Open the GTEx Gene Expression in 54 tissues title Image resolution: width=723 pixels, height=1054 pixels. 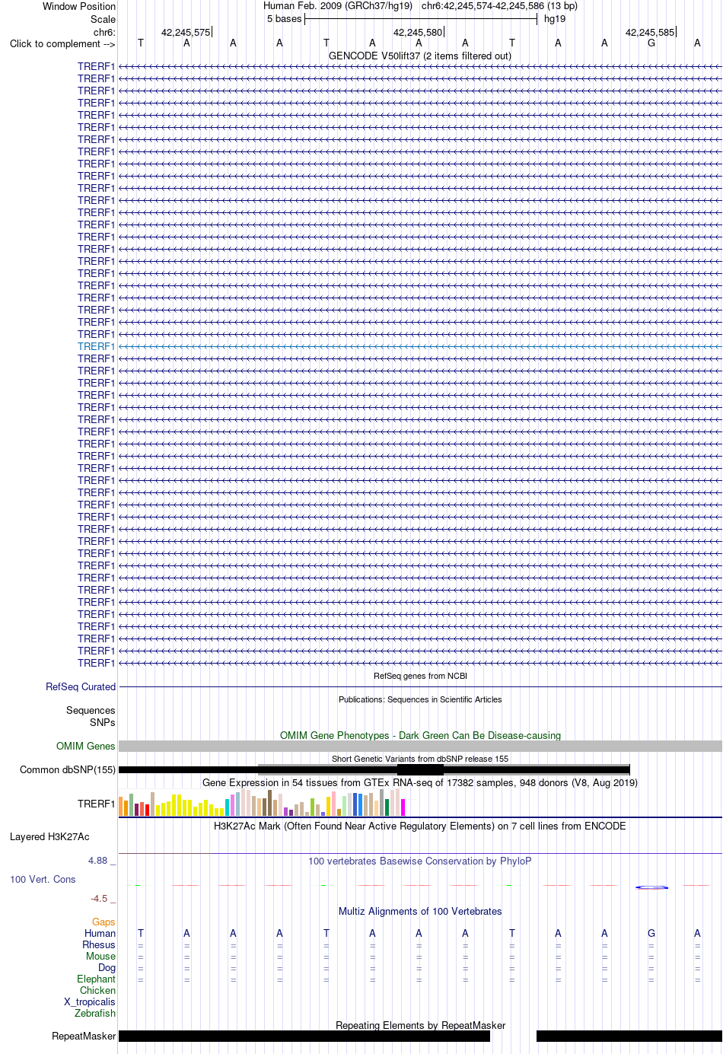click(x=420, y=782)
